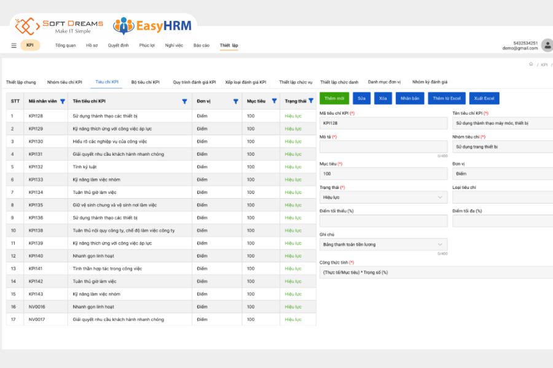Screen dimensions: 553x368
Task: Click the Xuất Excel button
Action: coord(484,98)
